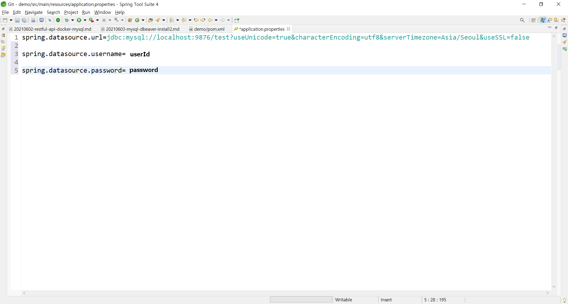Open the Navigate menu
Screen dimensions: 568x304
(34, 12)
